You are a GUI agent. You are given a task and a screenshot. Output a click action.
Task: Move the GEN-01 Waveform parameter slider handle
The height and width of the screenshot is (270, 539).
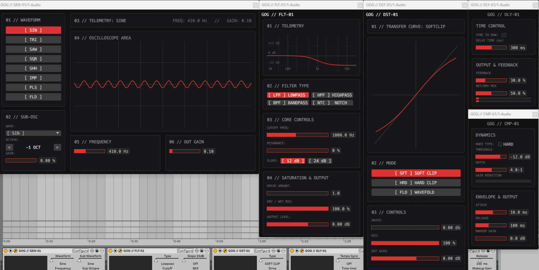(51, 260)
